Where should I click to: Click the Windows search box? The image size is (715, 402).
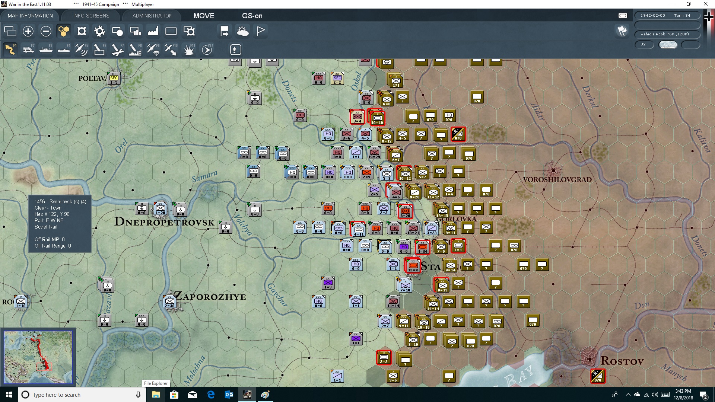[x=81, y=395]
